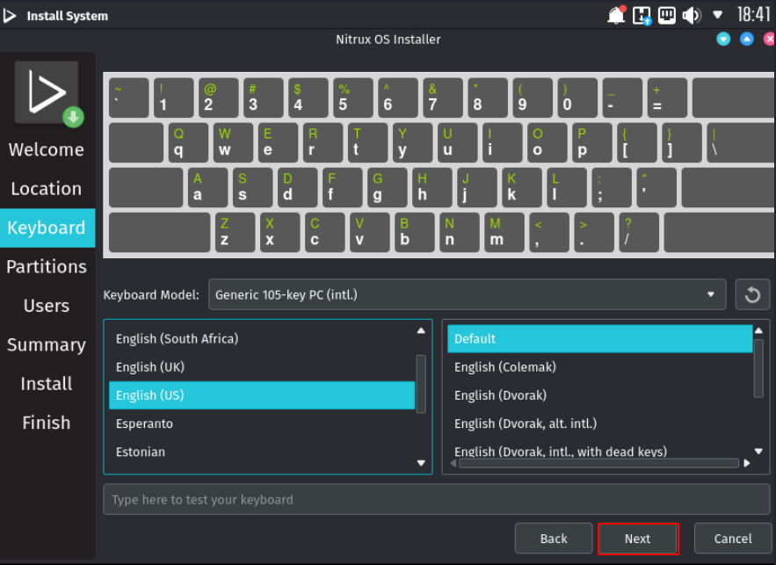Image resolution: width=776 pixels, height=565 pixels.
Task: Select English (Dvorak, alt. intl.) variant
Action: (600, 424)
